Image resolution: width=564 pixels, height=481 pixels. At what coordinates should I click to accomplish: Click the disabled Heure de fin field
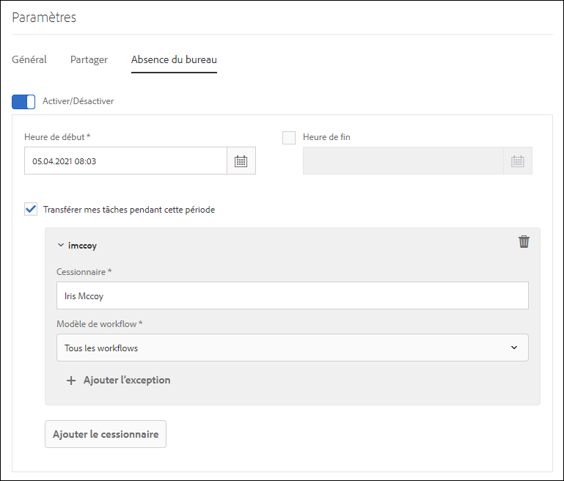[x=403, y=161]
